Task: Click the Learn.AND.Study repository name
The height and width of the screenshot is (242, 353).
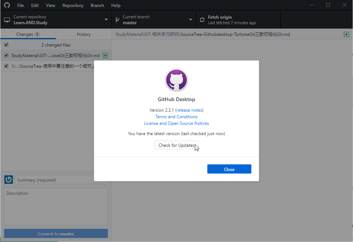Action: pyautogui.click(x=30, y=23)
